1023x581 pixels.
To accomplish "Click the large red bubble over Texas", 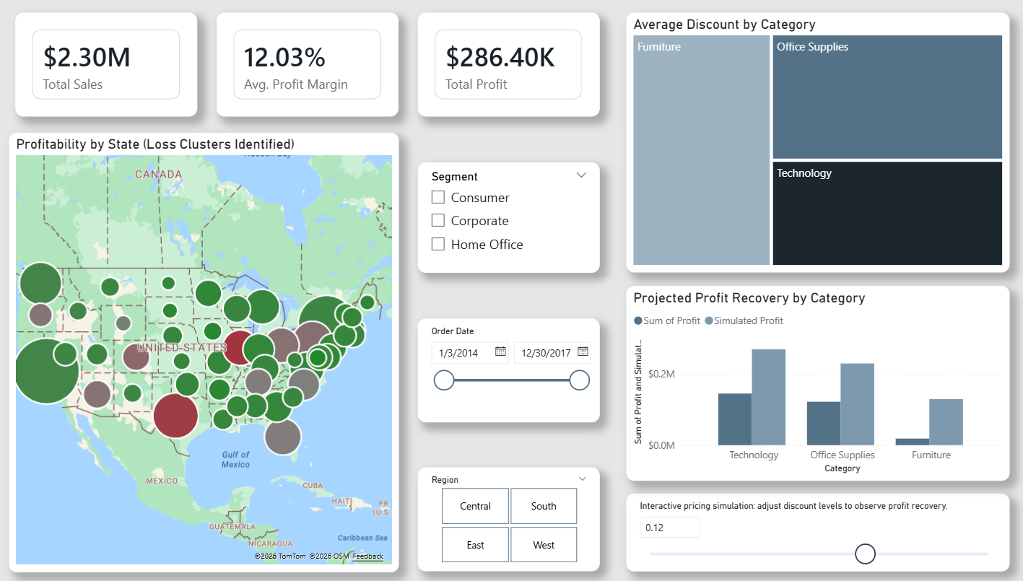I will [x=175, y=416].
